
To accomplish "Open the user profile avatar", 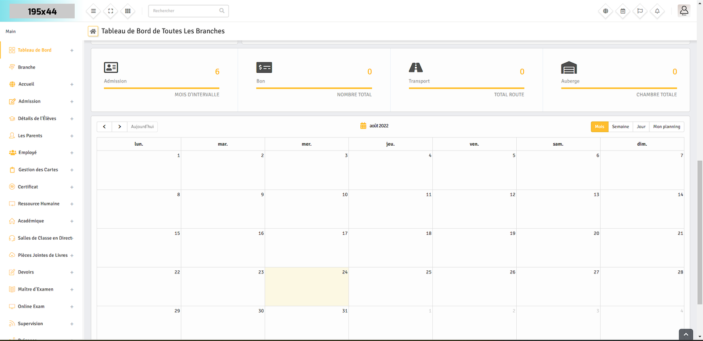I will (x=684, y=11).
